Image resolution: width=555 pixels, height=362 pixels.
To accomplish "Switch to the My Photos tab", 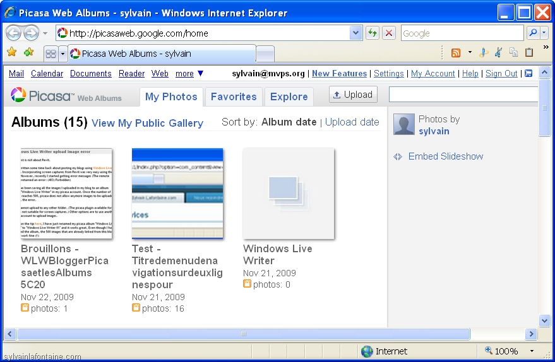I will tap(171, 97).
